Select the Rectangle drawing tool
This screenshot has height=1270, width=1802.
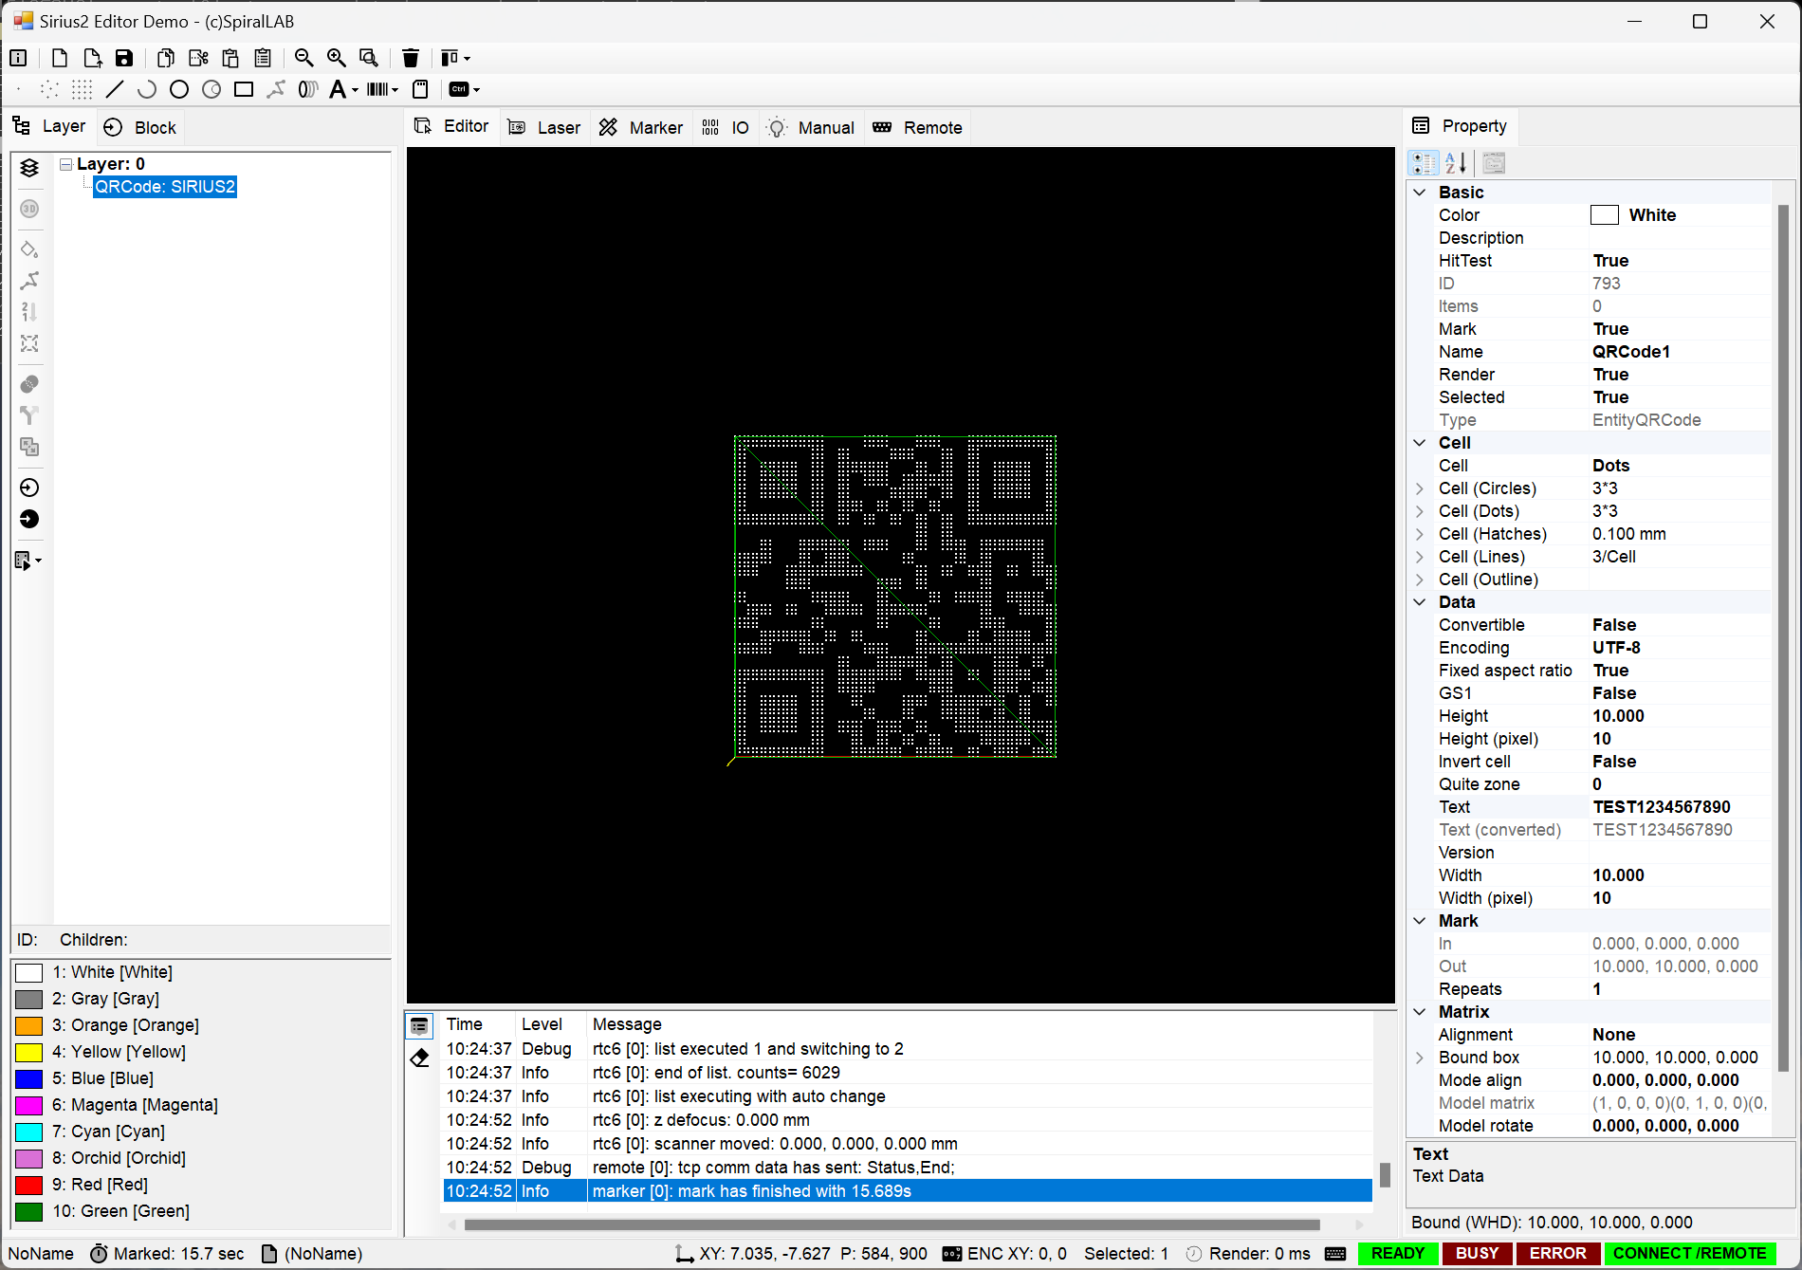[x=244, y=89]
